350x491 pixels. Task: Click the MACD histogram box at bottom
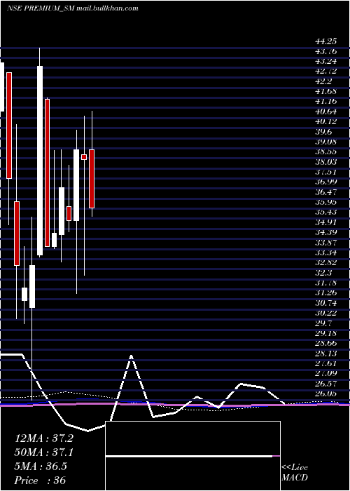[x=192, y=456]
